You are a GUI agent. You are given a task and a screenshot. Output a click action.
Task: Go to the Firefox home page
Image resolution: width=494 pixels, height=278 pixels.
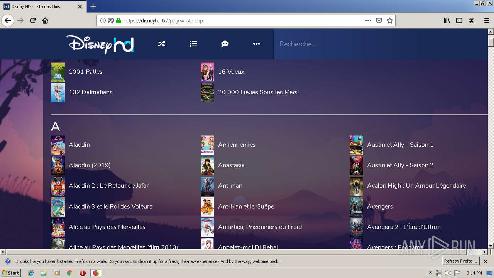(45, 20)
